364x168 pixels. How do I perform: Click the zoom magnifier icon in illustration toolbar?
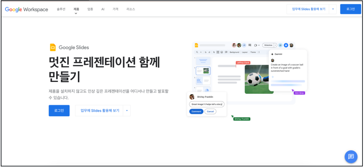(197, 52)
